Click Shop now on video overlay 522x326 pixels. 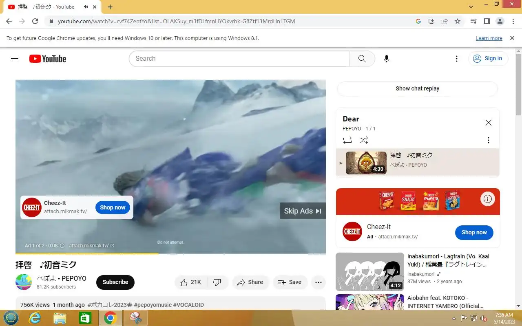click(x=113, y=207)
